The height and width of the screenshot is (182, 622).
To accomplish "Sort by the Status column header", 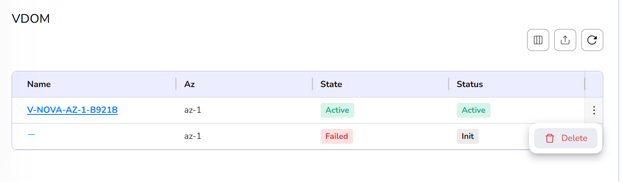I will point(470,84).
